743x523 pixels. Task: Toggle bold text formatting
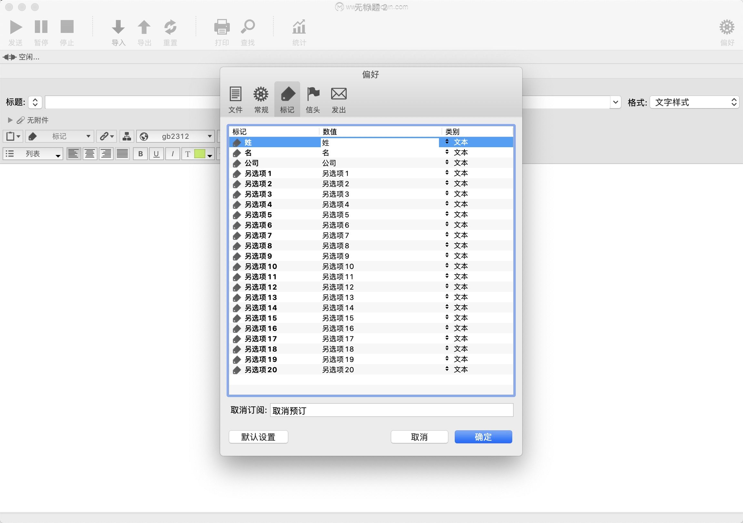click(140, 154)
